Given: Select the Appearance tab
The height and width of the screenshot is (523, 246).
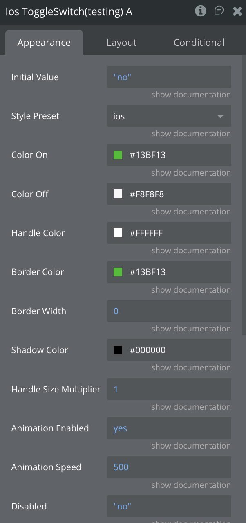Looking at the screenshot, I should point(44,43).
